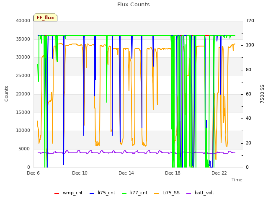Click the Dec 10 date tick label
Image resolution: width=268 pixels, height=201 pixels.
[80, 173]
